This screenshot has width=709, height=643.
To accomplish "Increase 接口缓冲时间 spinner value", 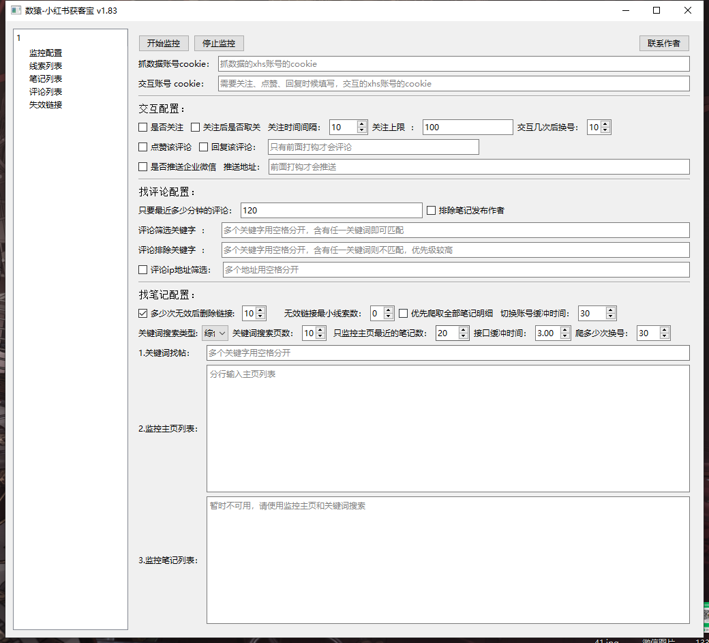I will coord(564,330).
